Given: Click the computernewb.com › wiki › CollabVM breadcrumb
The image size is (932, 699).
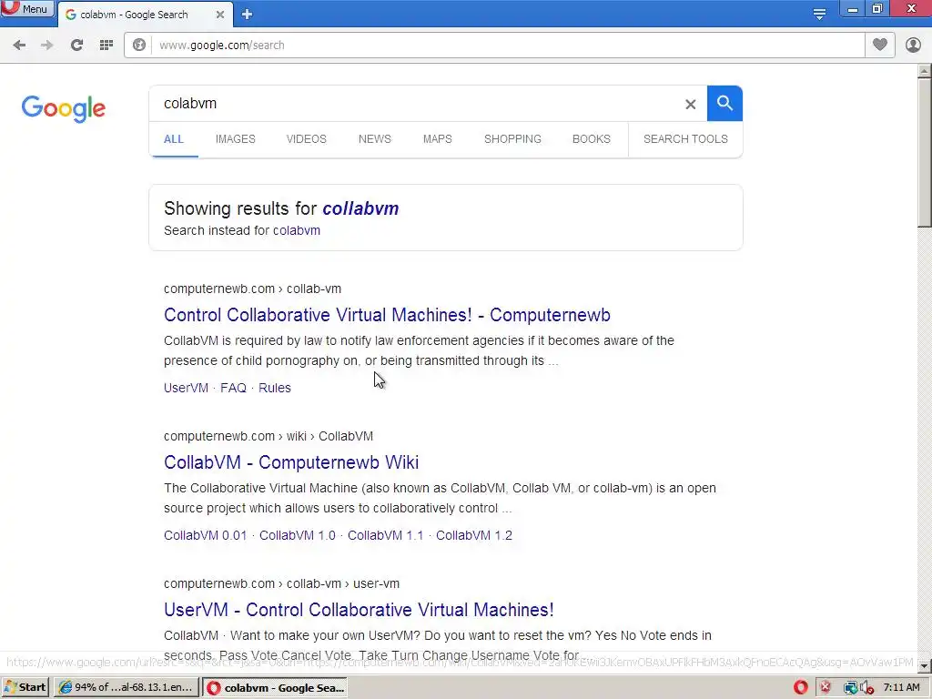Looking at the screenshot, I should tap(268, 436).
